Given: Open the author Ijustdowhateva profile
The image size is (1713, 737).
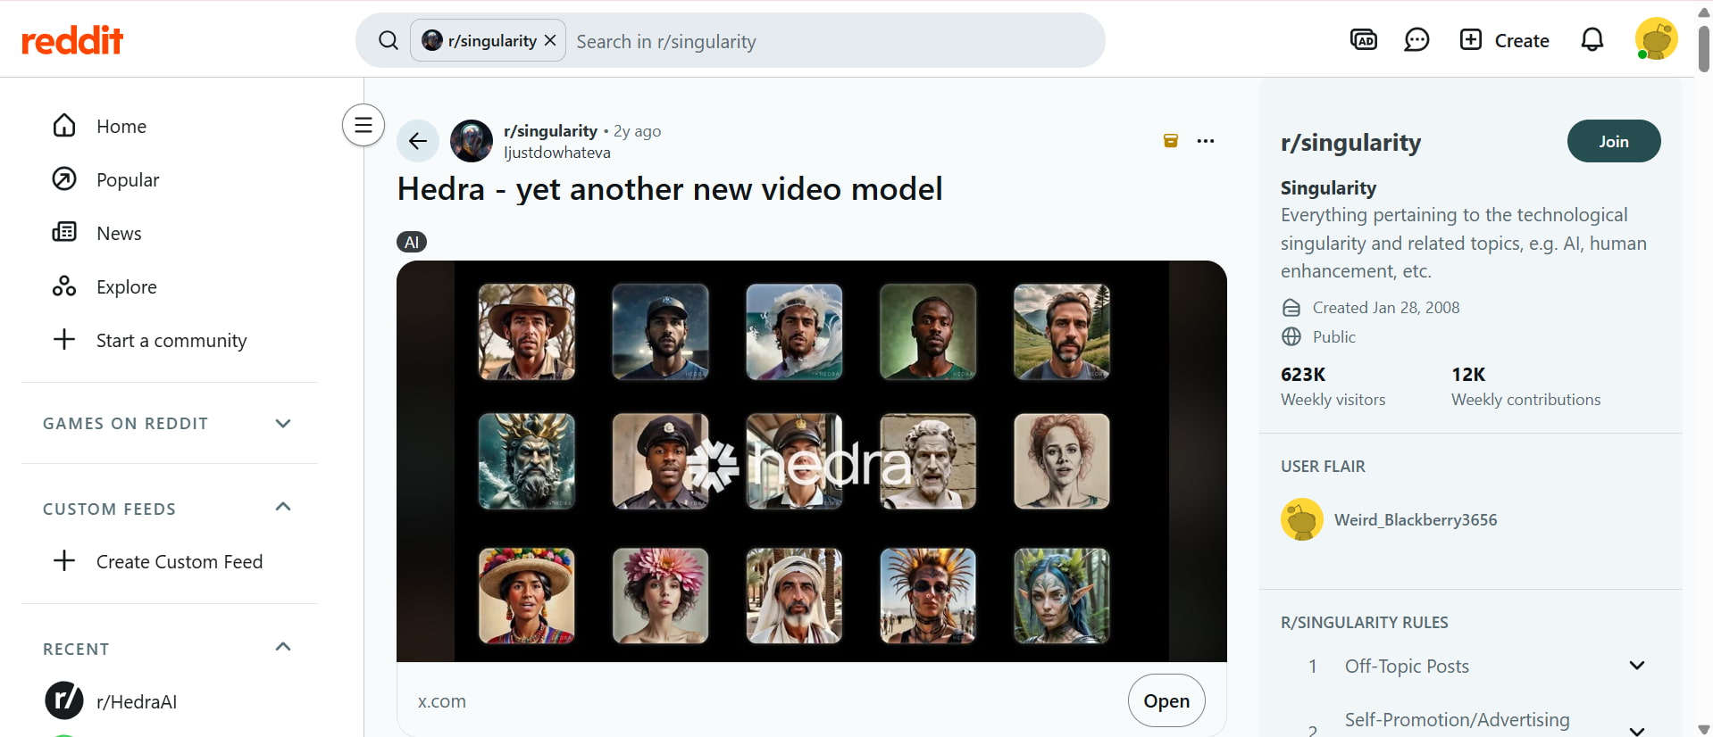Looking at the screenshot, I should click(557, 153).
